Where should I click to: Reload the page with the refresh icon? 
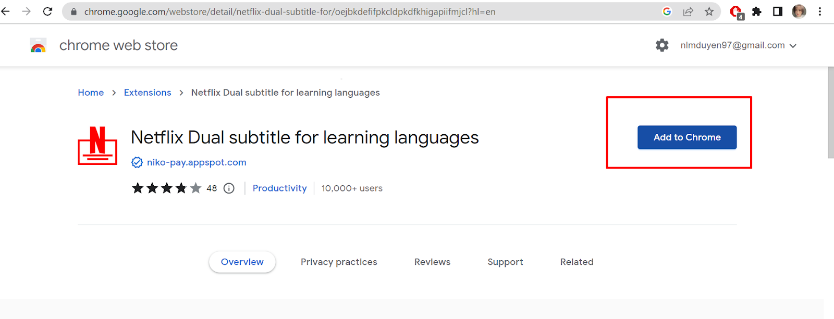[47, 11]
